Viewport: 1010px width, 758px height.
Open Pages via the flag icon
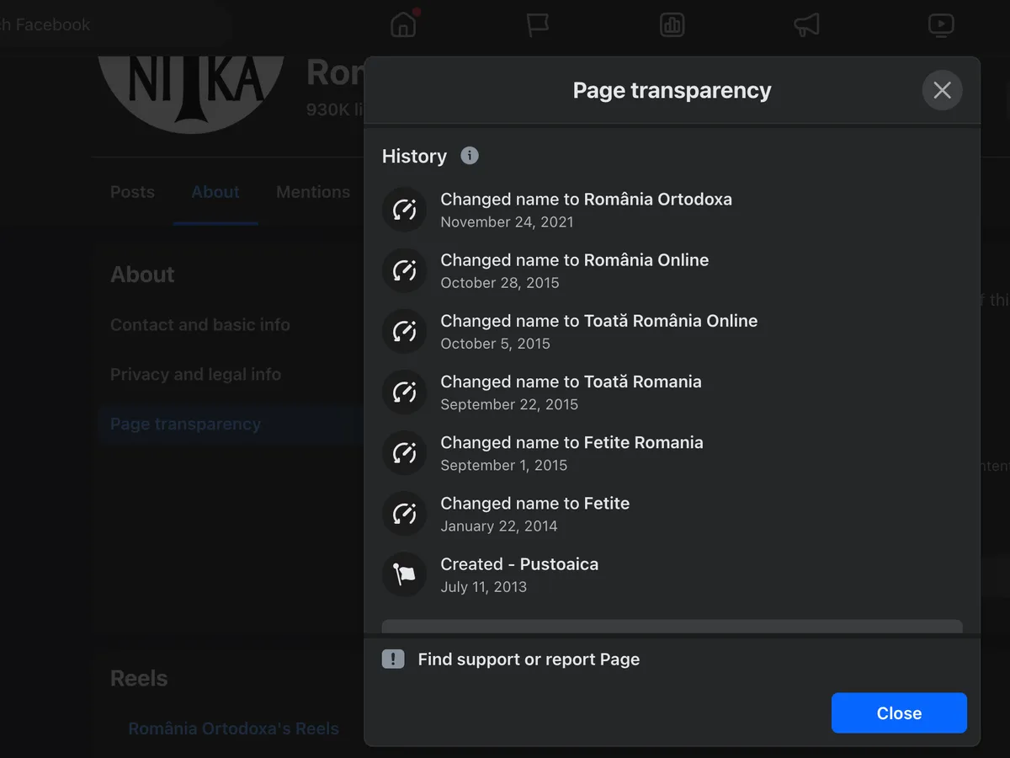[x=537, y=25]
